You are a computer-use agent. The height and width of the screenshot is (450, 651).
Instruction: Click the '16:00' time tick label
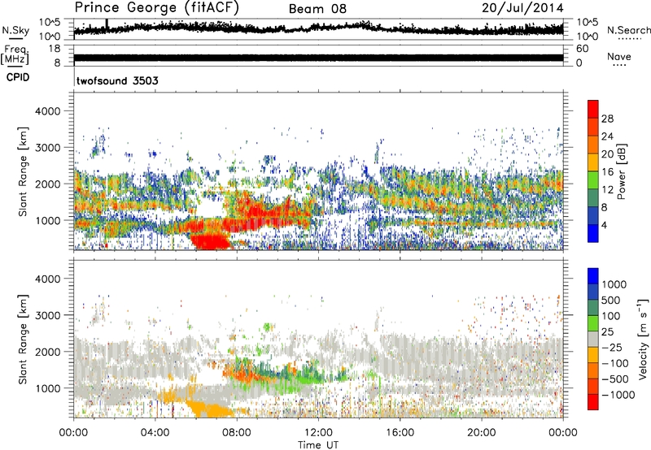400,433
